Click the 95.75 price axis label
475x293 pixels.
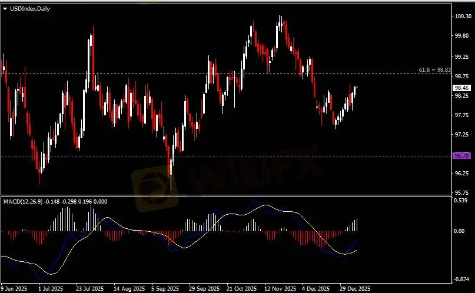tap(461, 193)
